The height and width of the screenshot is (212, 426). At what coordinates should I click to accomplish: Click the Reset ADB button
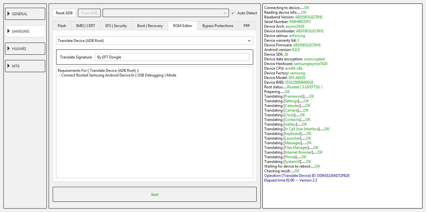point(64,13)
